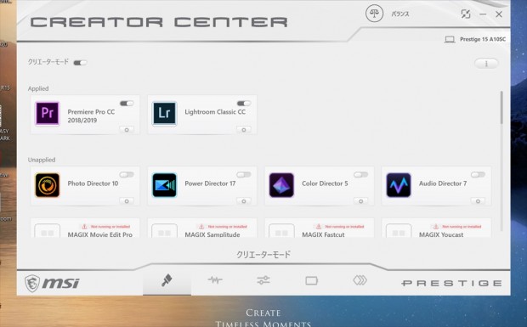Click the MSI dragon logo

[32, 283]
